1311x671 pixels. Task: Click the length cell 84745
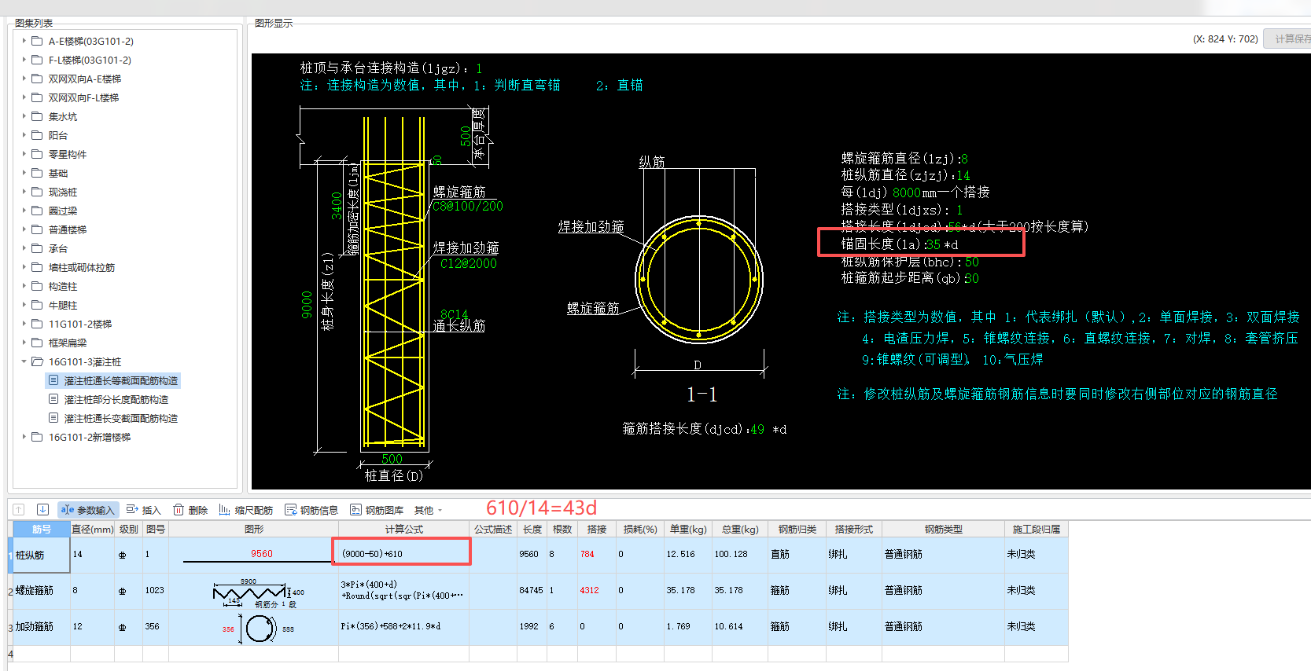pyautogui.click(x=531, y=590)
